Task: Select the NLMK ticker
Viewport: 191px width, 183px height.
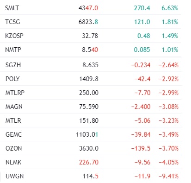Action: [13, 162]
